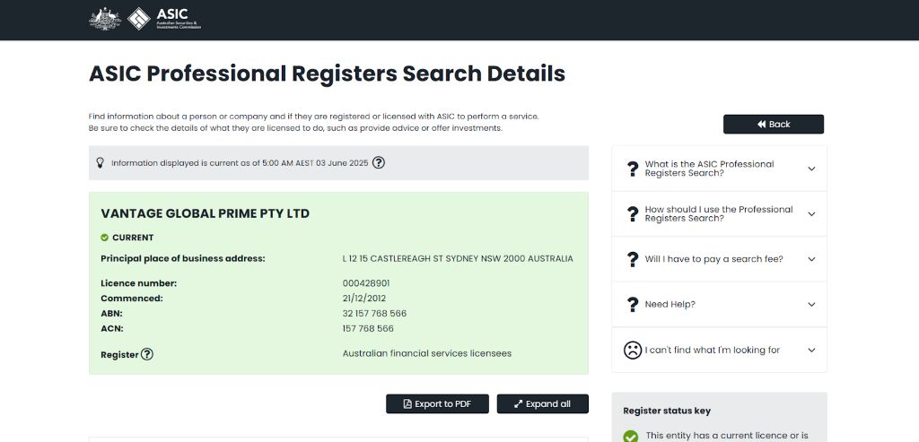The width and height of the screenshot is (919, 442).
Task: Click Export to PDF button
Action: pos(437,404)
